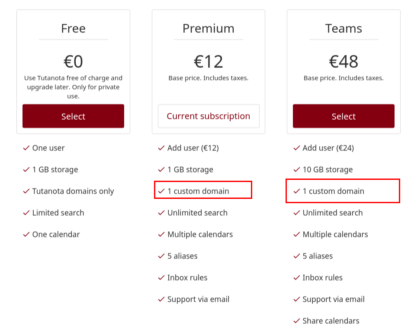This screenshot has height=329, width=411.
Task: Click checkmark next to Share calendars
Action: [x=296, y=321]
